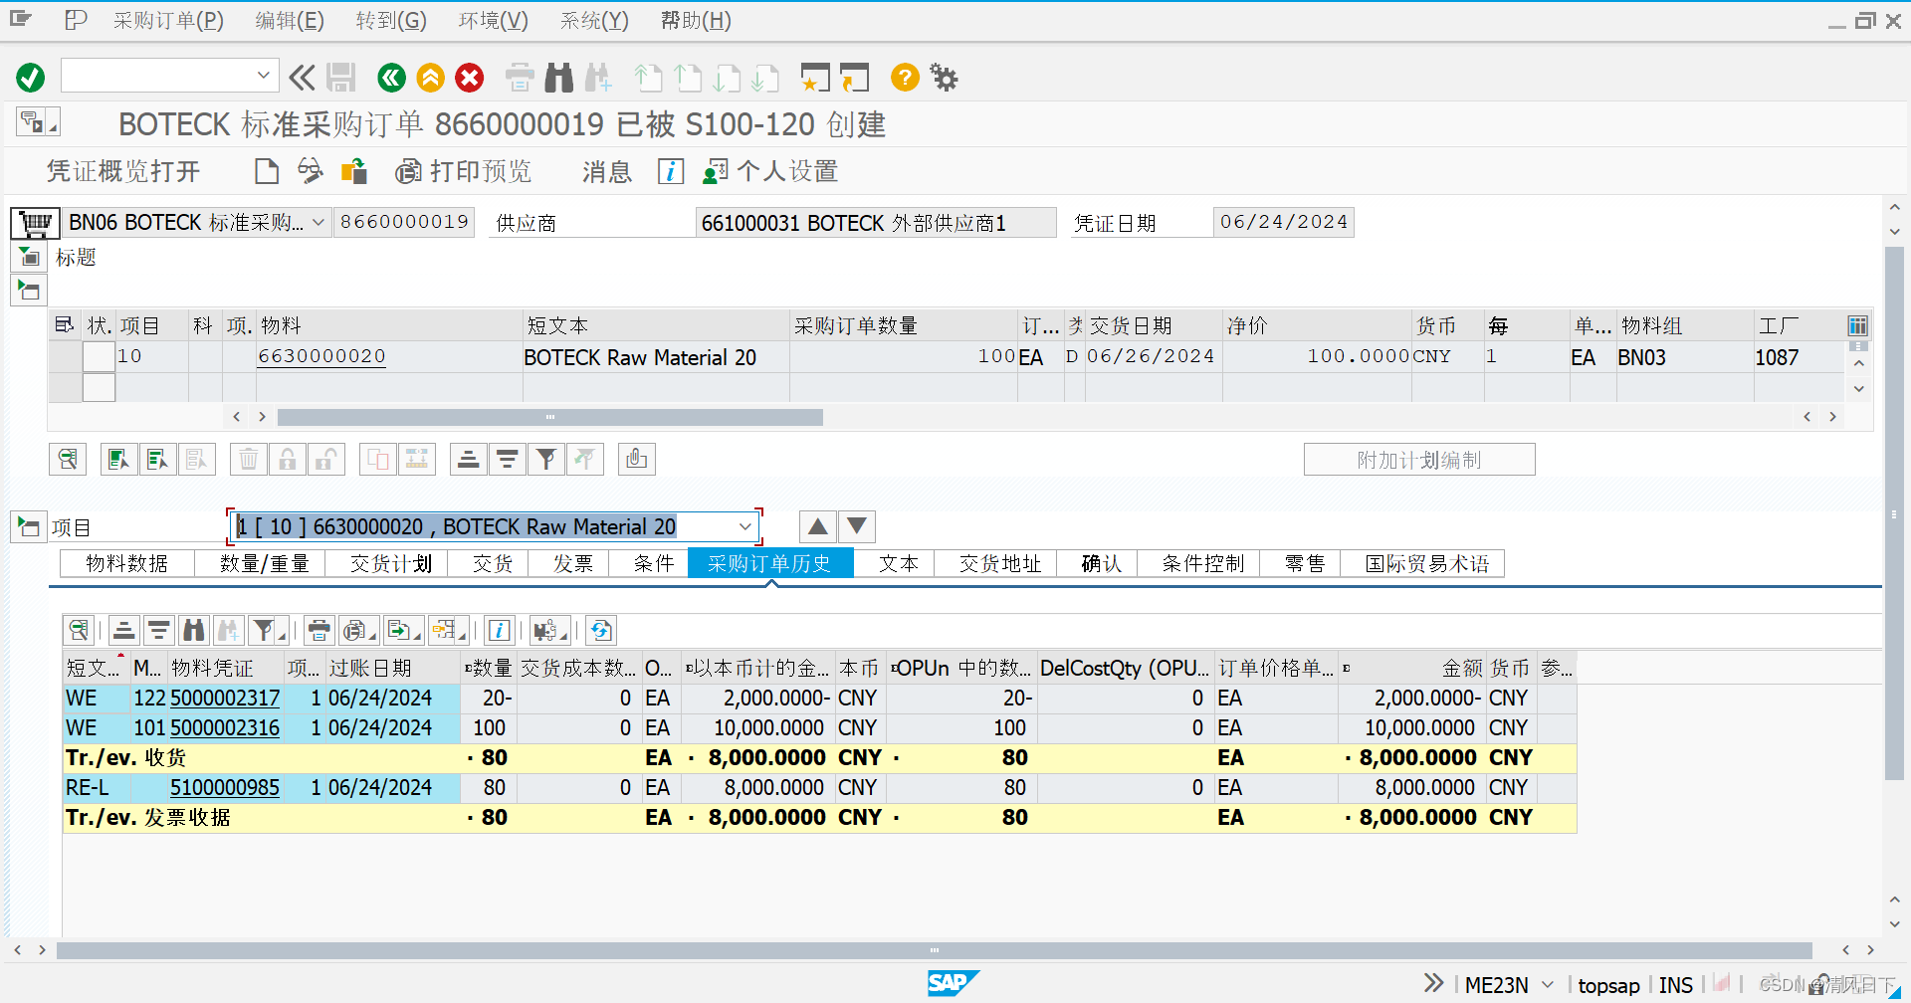Open the transaction ME23N status dropdown
1911x1003 pixels.
pyautogui.click(x=1548, y=984)
